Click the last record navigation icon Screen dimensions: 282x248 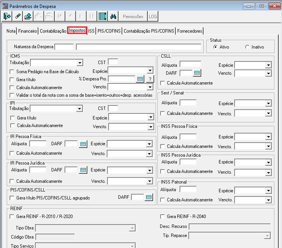coord(91,16)
